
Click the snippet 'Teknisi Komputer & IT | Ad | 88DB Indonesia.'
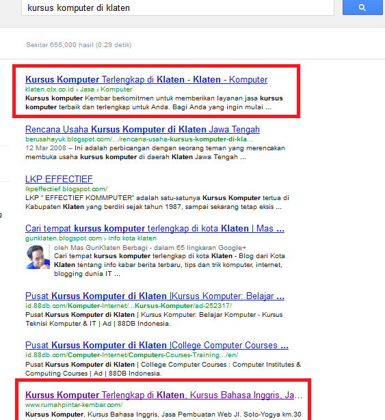click(x=98, y=324)
